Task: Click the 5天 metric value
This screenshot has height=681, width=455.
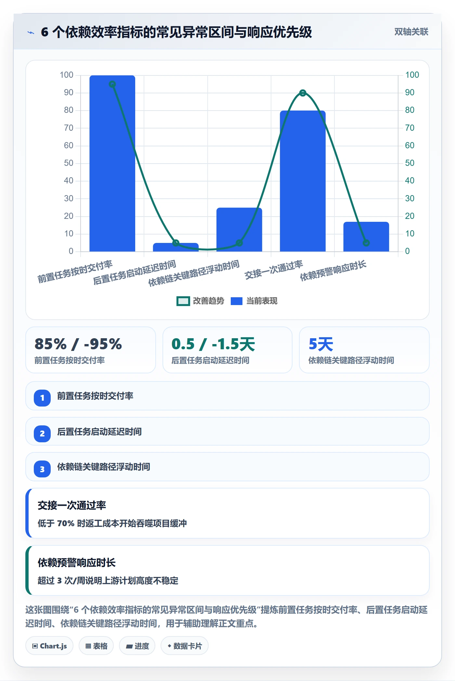Action: [x=321, y=344]
